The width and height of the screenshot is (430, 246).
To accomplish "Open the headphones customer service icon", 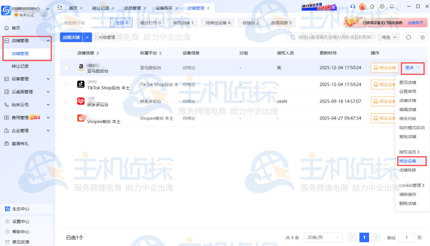I will 352,6.
